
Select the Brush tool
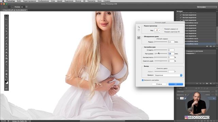tap(6, 41)
